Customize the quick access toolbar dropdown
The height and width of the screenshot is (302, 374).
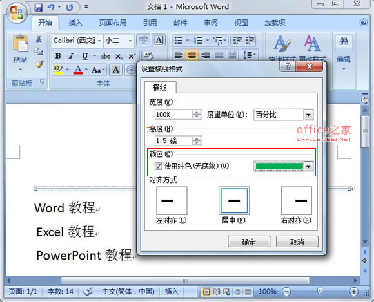coord(86,7)
